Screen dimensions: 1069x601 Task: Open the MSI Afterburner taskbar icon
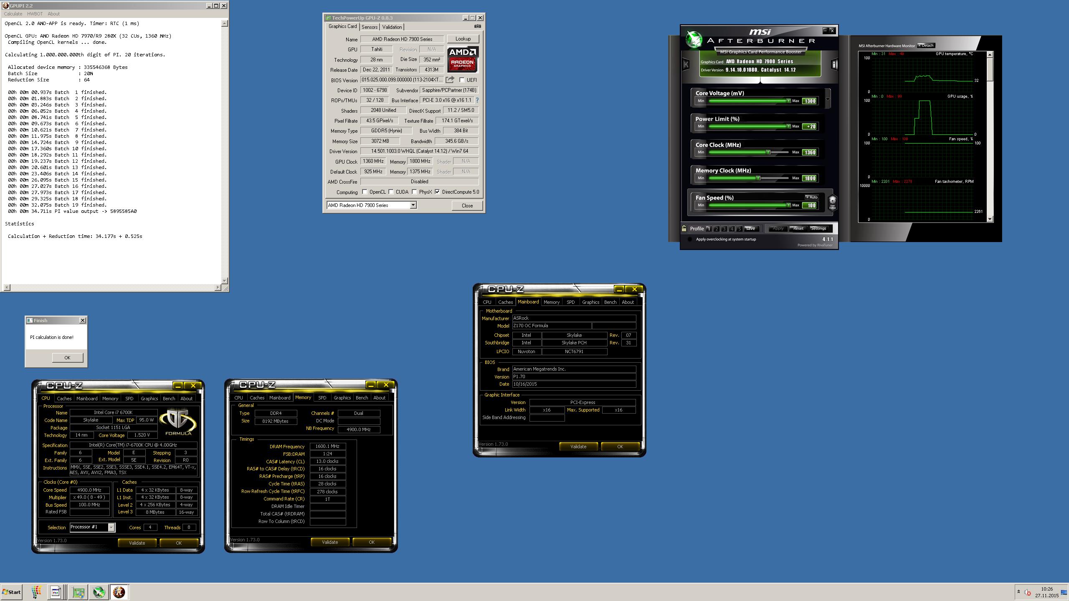[99, 592]
